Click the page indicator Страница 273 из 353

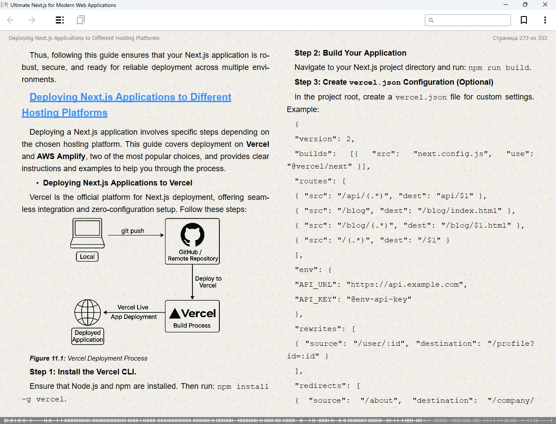click(520, 38)
